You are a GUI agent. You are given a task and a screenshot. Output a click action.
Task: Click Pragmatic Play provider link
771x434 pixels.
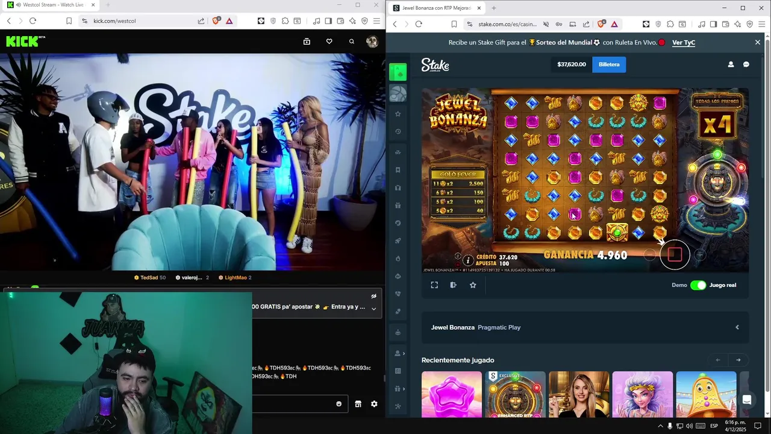(x=499, y=327)
